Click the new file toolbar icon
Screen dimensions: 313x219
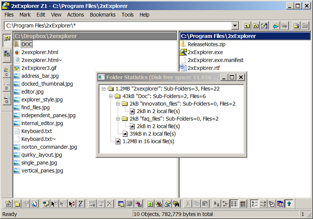(8, 204)
